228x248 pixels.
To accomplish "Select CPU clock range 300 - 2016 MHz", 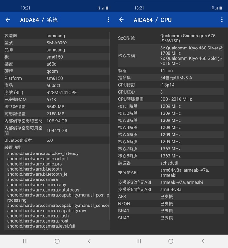I will 176,99.
